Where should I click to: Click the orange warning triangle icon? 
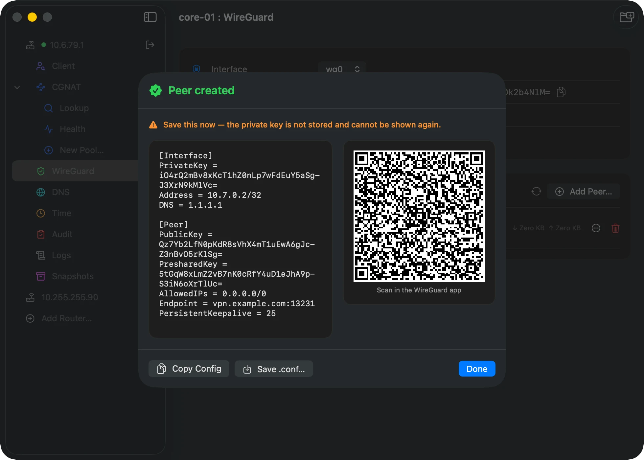(153, 125)
